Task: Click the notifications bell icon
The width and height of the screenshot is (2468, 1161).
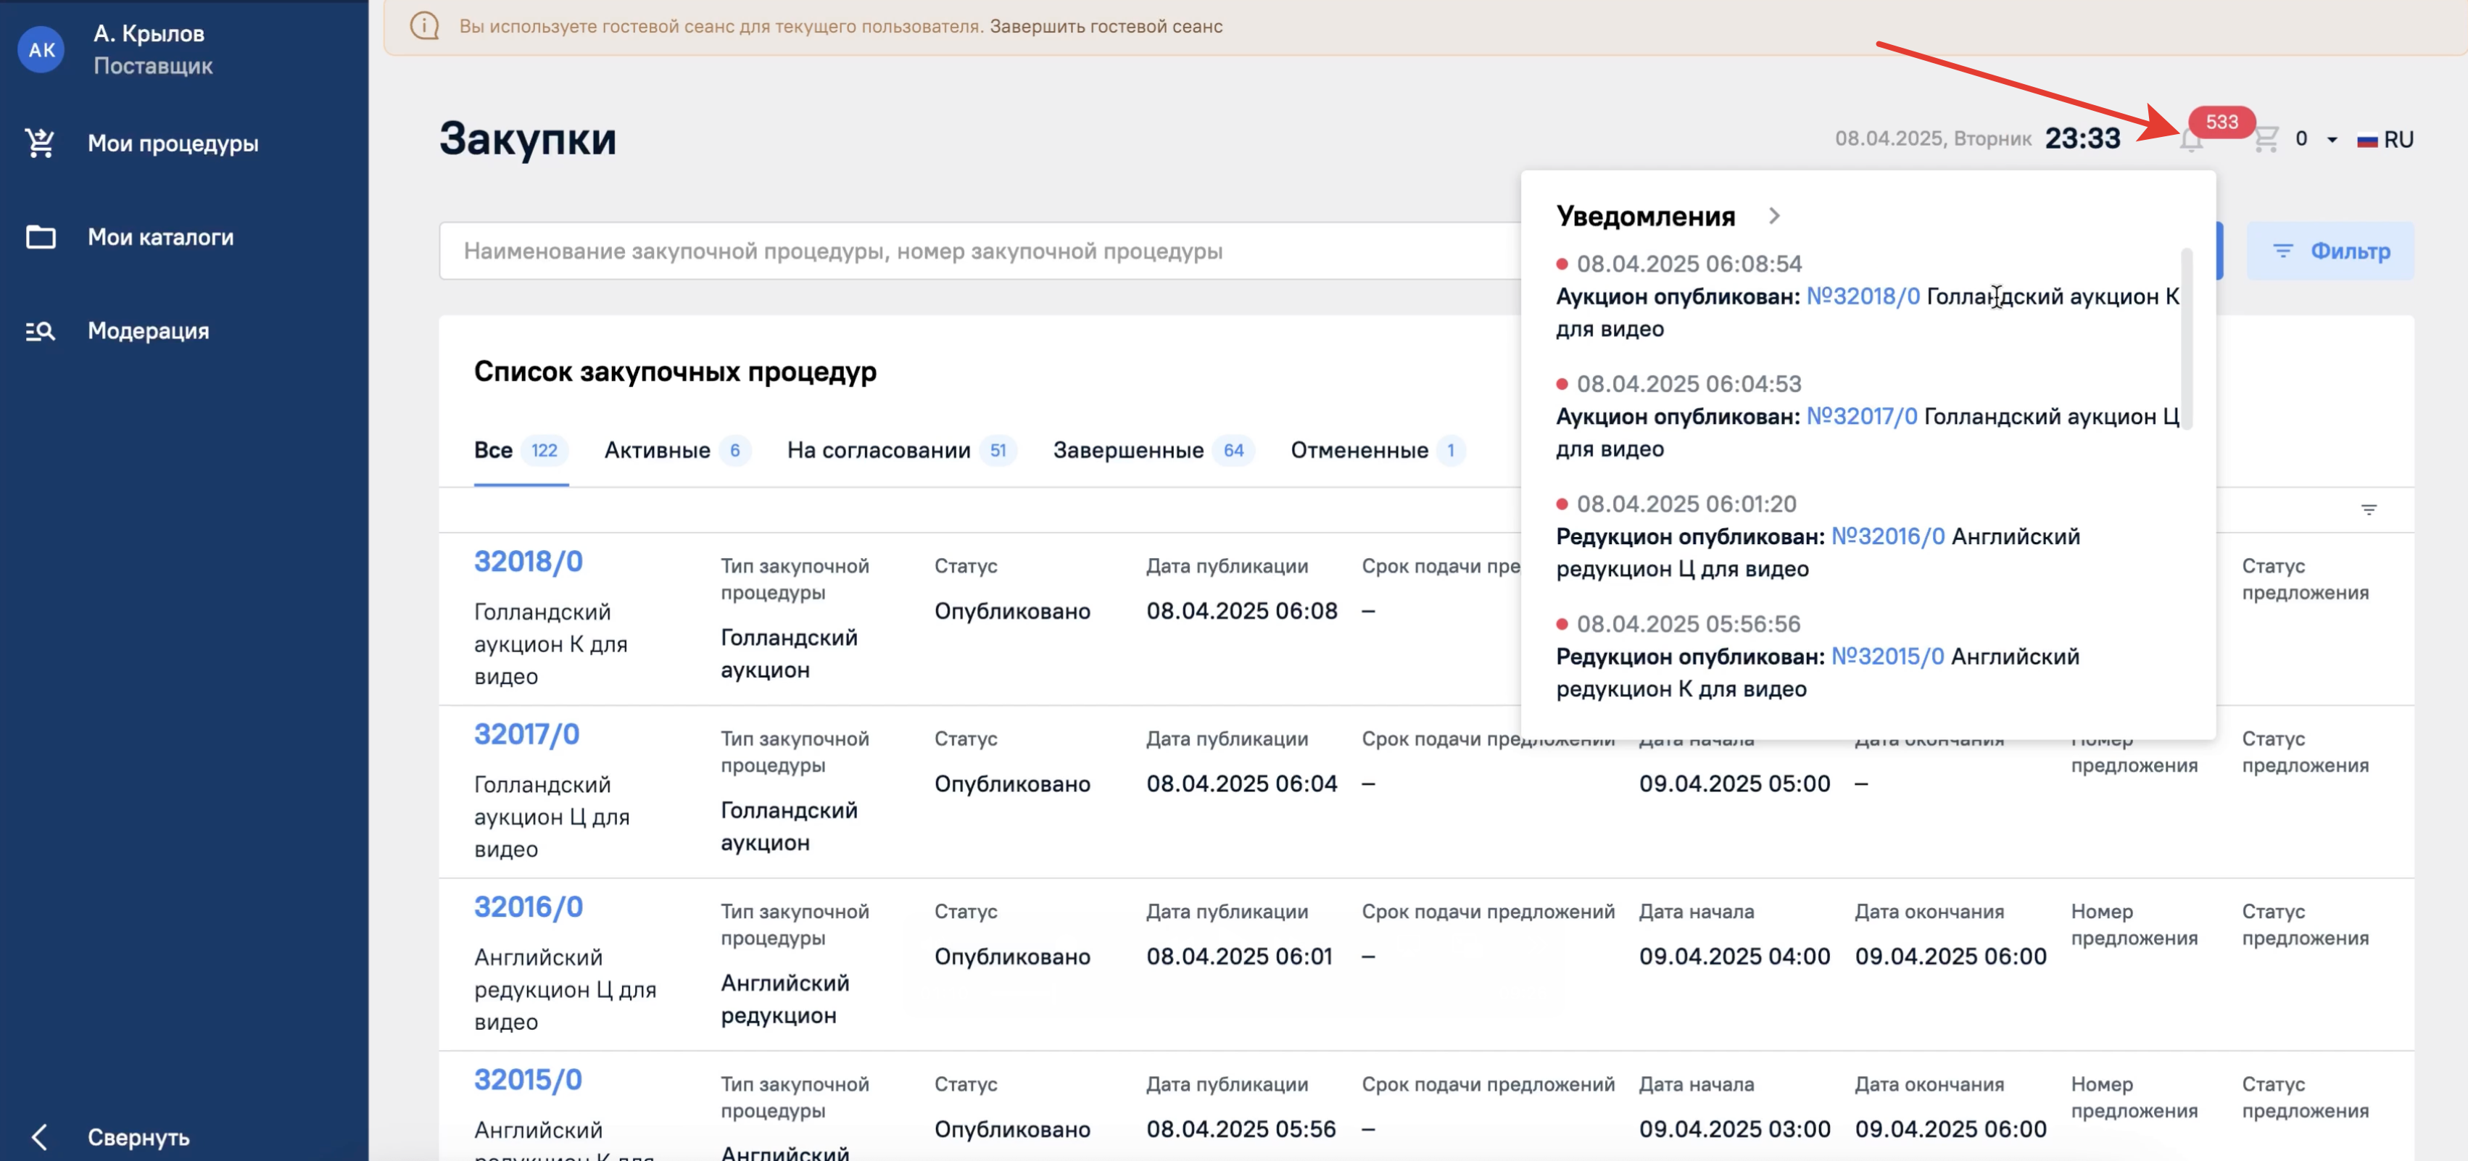Action: point(2191,141)
